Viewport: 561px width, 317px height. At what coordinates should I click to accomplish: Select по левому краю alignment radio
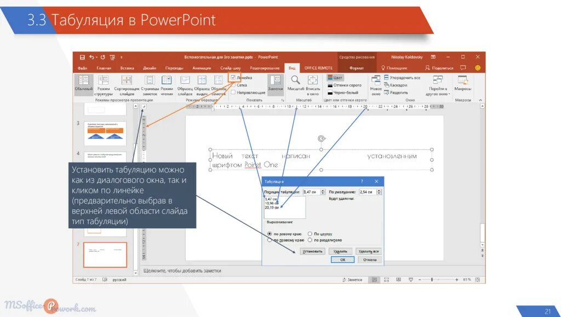click(x=270, y=234)
